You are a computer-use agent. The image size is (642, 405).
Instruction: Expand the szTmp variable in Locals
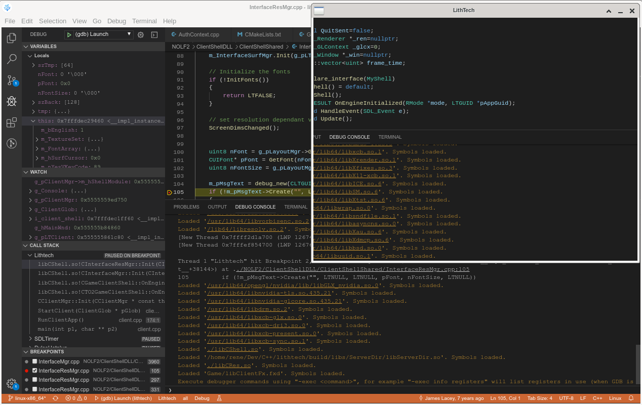33,65
